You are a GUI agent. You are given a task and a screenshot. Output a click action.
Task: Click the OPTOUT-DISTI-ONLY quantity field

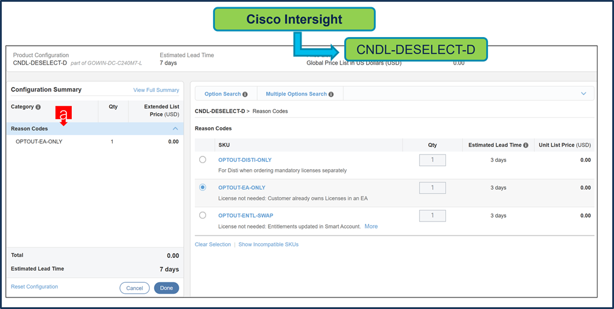432,160
